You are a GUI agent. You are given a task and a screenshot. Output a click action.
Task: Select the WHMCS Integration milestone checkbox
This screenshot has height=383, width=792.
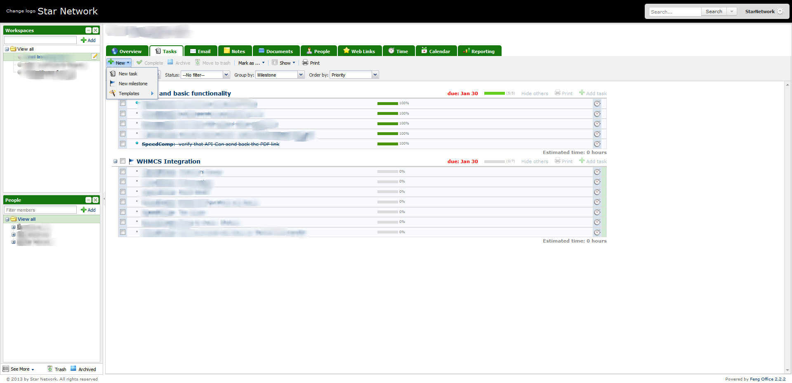click(123, 161)
